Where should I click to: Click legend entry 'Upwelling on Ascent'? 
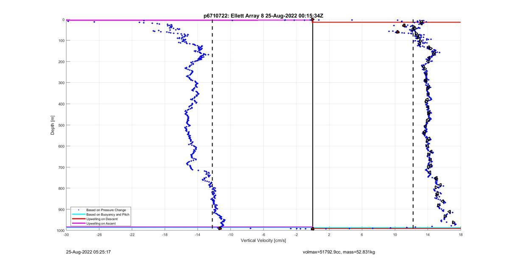(101, 223)
